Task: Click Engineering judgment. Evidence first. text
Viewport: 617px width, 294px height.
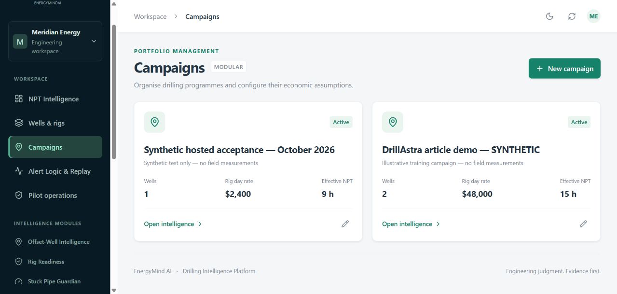Action: click(x=553, y=271)
